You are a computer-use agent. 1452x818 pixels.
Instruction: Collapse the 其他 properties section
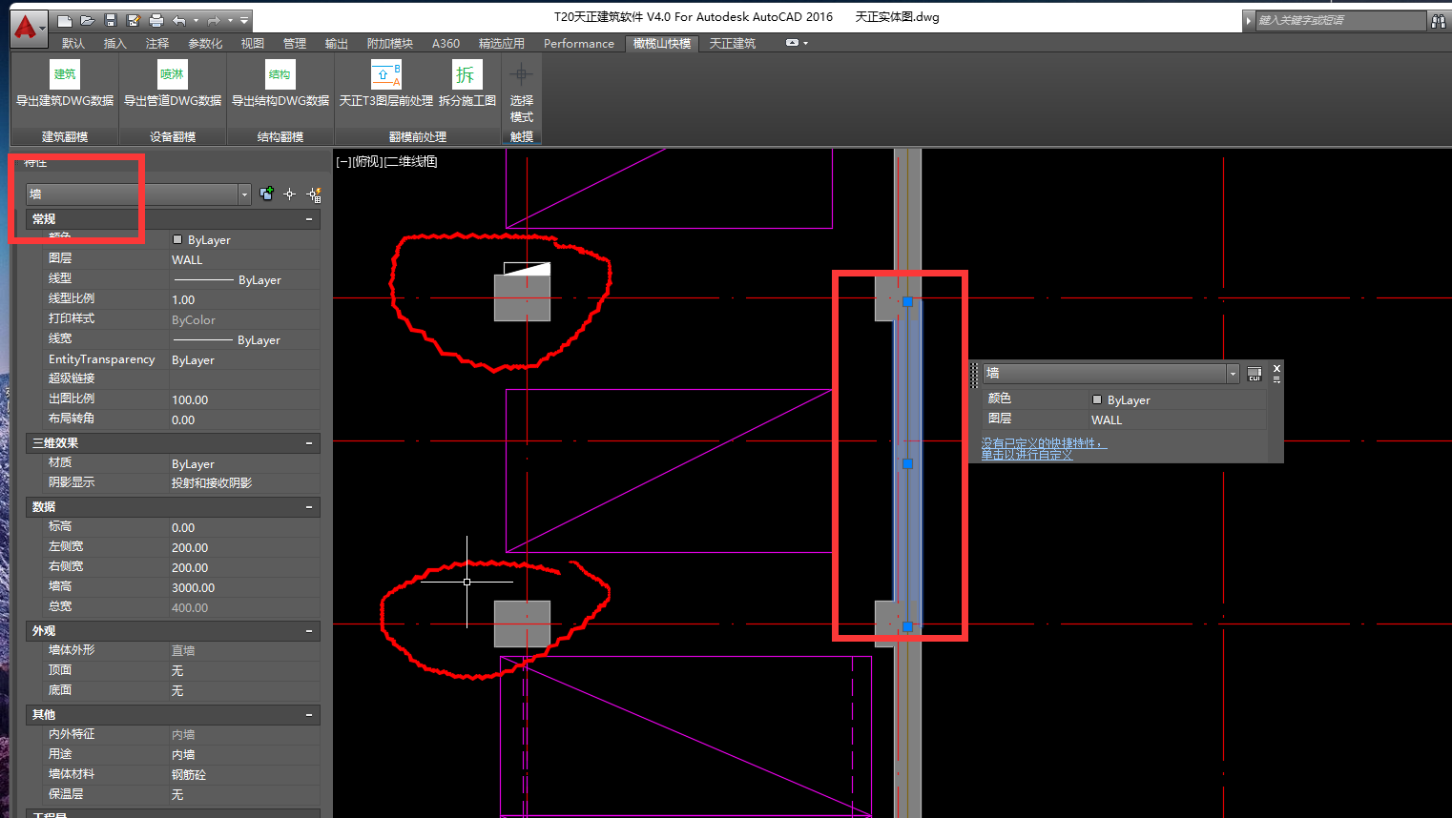(309, 715)
